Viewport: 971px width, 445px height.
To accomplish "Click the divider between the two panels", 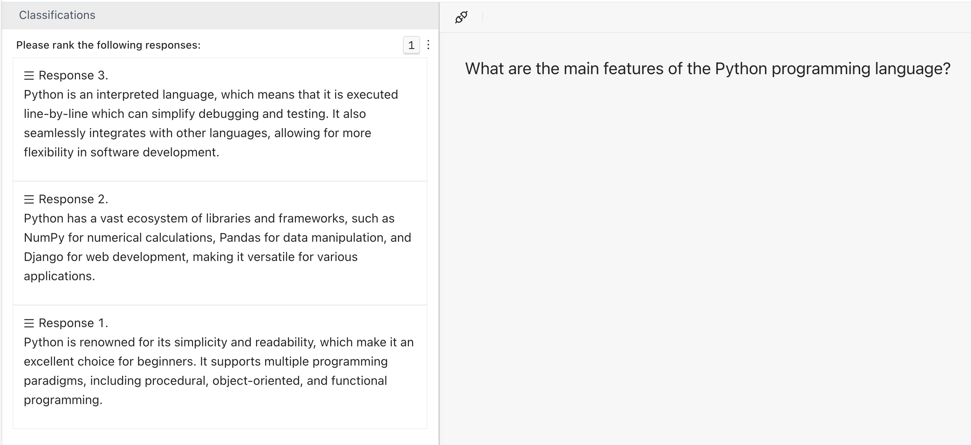I will 439,226.
